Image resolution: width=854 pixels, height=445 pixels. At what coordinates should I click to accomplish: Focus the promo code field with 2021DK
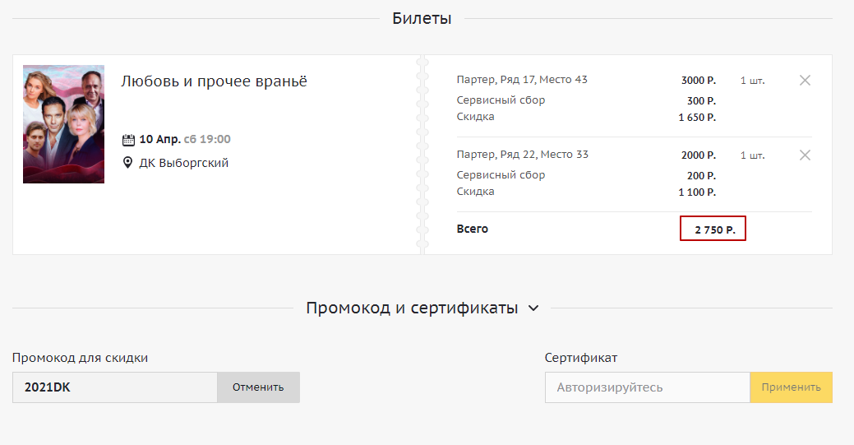pyautogui.click(x=115, y=387)
